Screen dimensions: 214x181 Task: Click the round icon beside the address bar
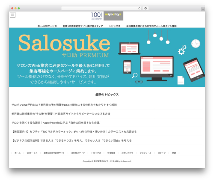(x=146, y=8)
